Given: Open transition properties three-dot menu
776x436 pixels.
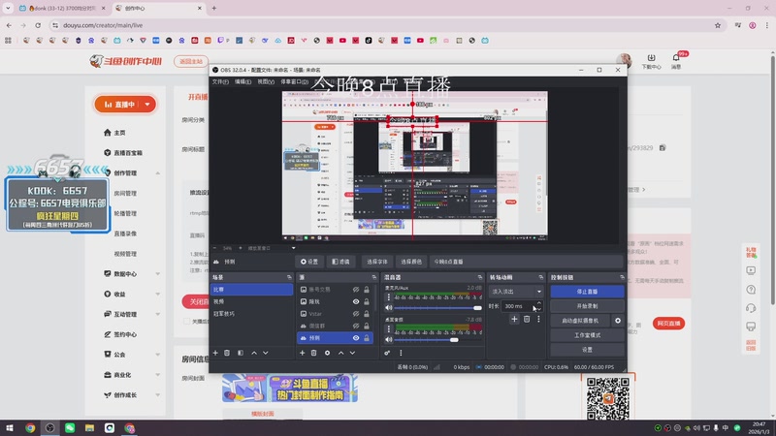Looking at the screenshot, I should coord(538,320).
